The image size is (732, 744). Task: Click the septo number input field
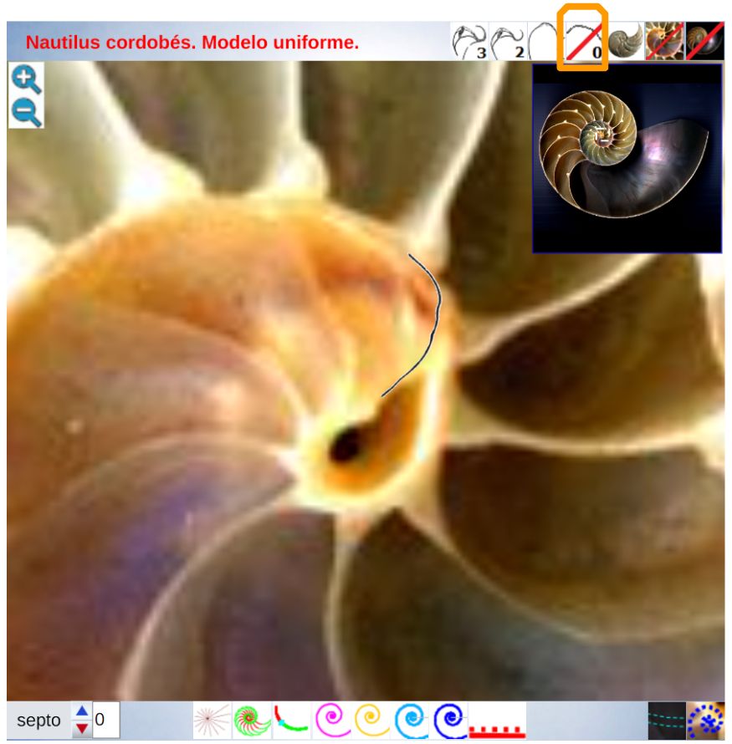[105, 720]
